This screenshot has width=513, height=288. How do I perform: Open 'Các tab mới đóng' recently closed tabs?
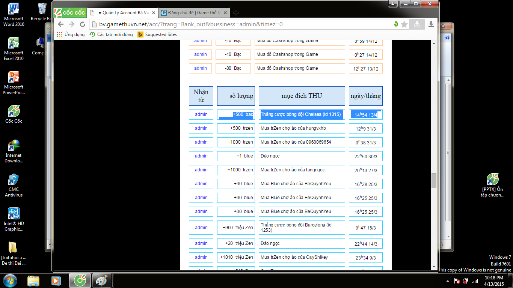[111, 34]
